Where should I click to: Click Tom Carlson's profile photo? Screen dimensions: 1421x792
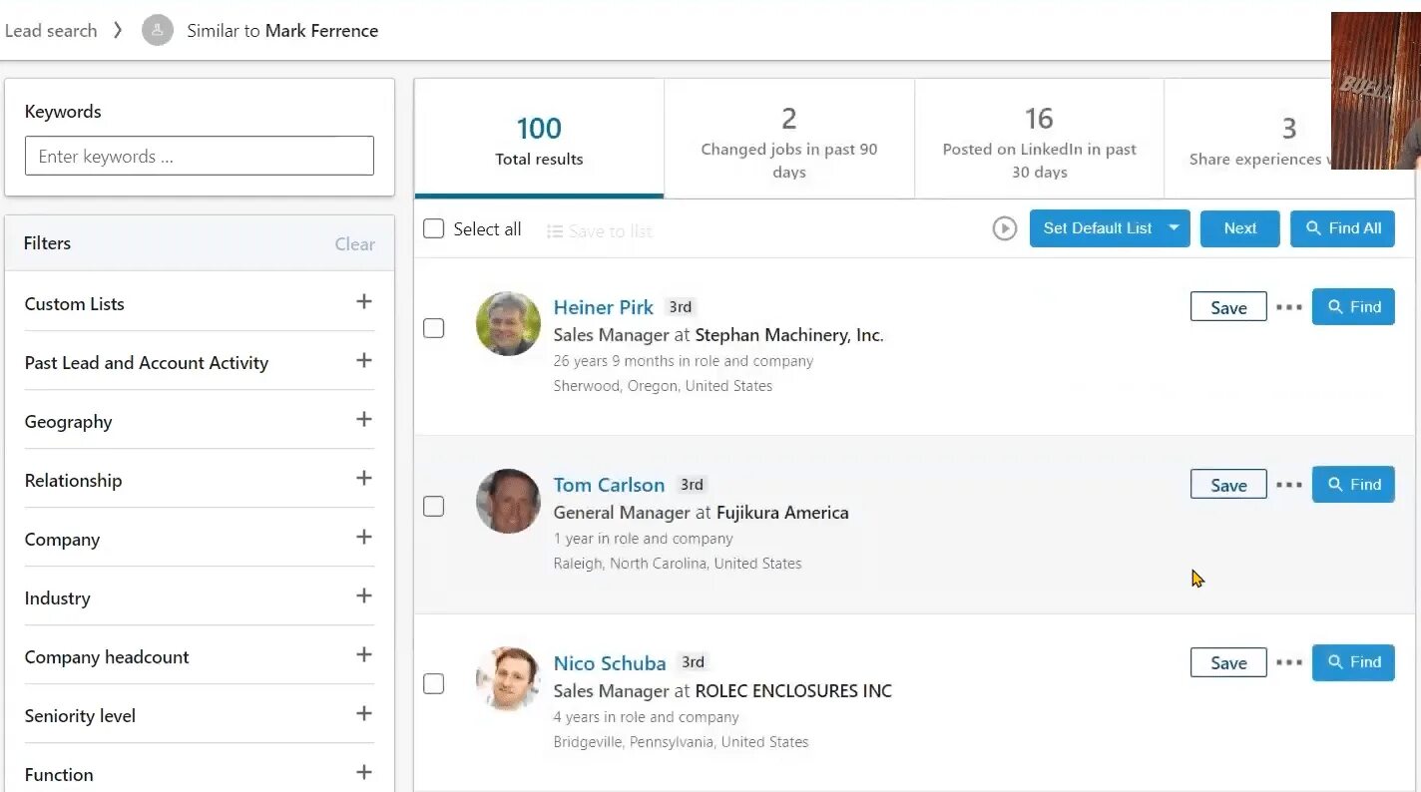508,501
